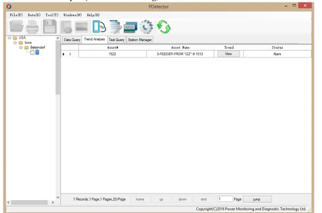Open the Tool menu
This screenshot has width=322, height=213.
pyautogui.click(x=52, y=15)
